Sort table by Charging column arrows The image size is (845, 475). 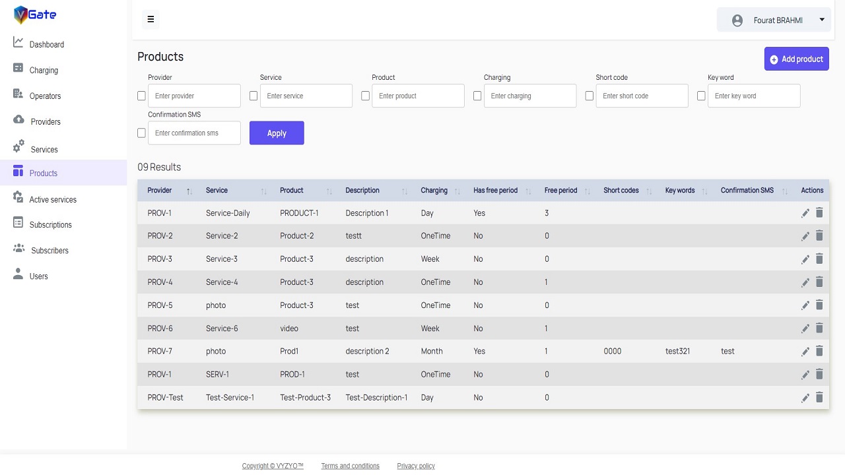[457, 191]
